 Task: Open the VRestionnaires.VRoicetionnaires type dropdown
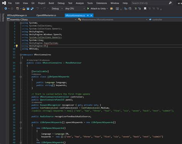point(113,20)
